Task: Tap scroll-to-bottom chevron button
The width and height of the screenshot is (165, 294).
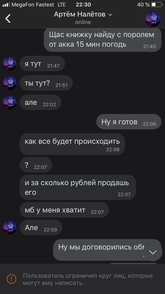Action: coord(153,252)
